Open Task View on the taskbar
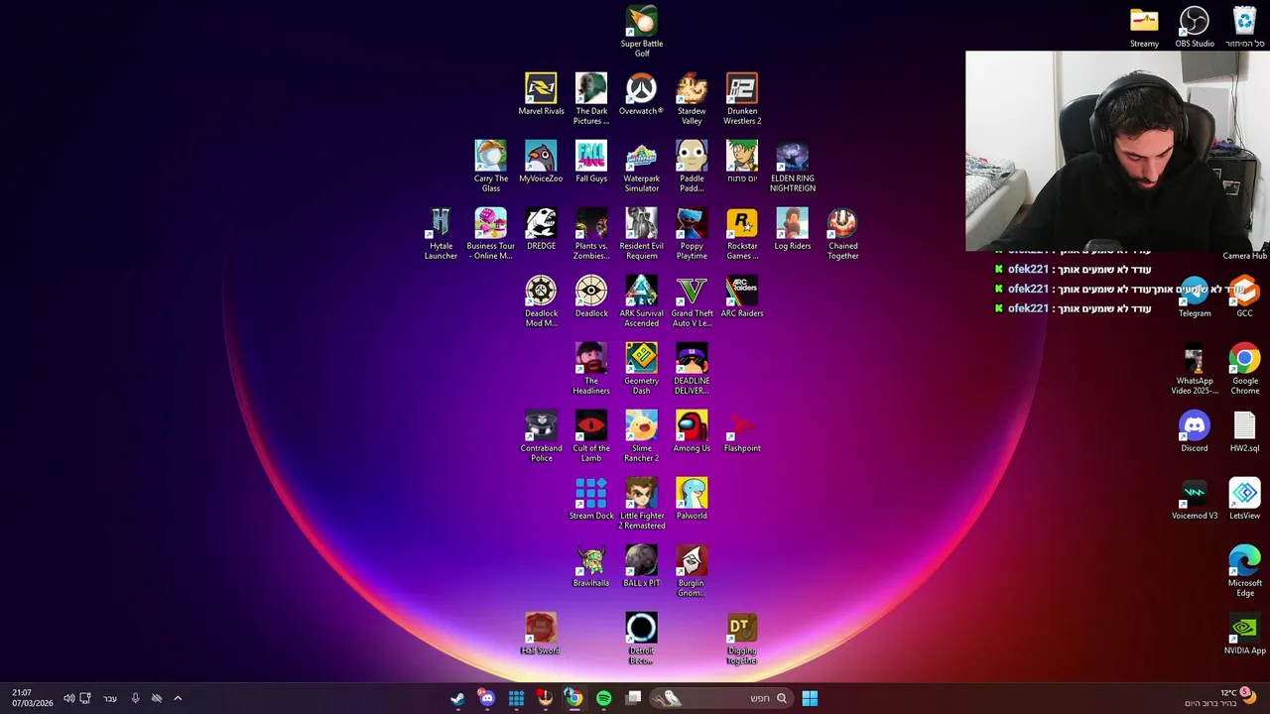 pyautogui.click(x=633, y=698)
